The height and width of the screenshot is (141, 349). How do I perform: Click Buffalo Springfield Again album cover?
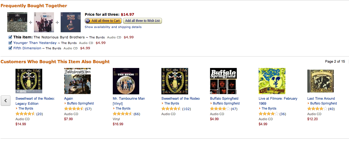coord(77,81)
